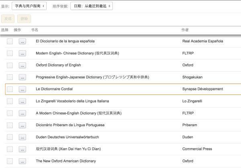Tick The New Oxford American Dictionary checkbox
Viewport: 241px width, 168px height.
(x=10, y=161)
